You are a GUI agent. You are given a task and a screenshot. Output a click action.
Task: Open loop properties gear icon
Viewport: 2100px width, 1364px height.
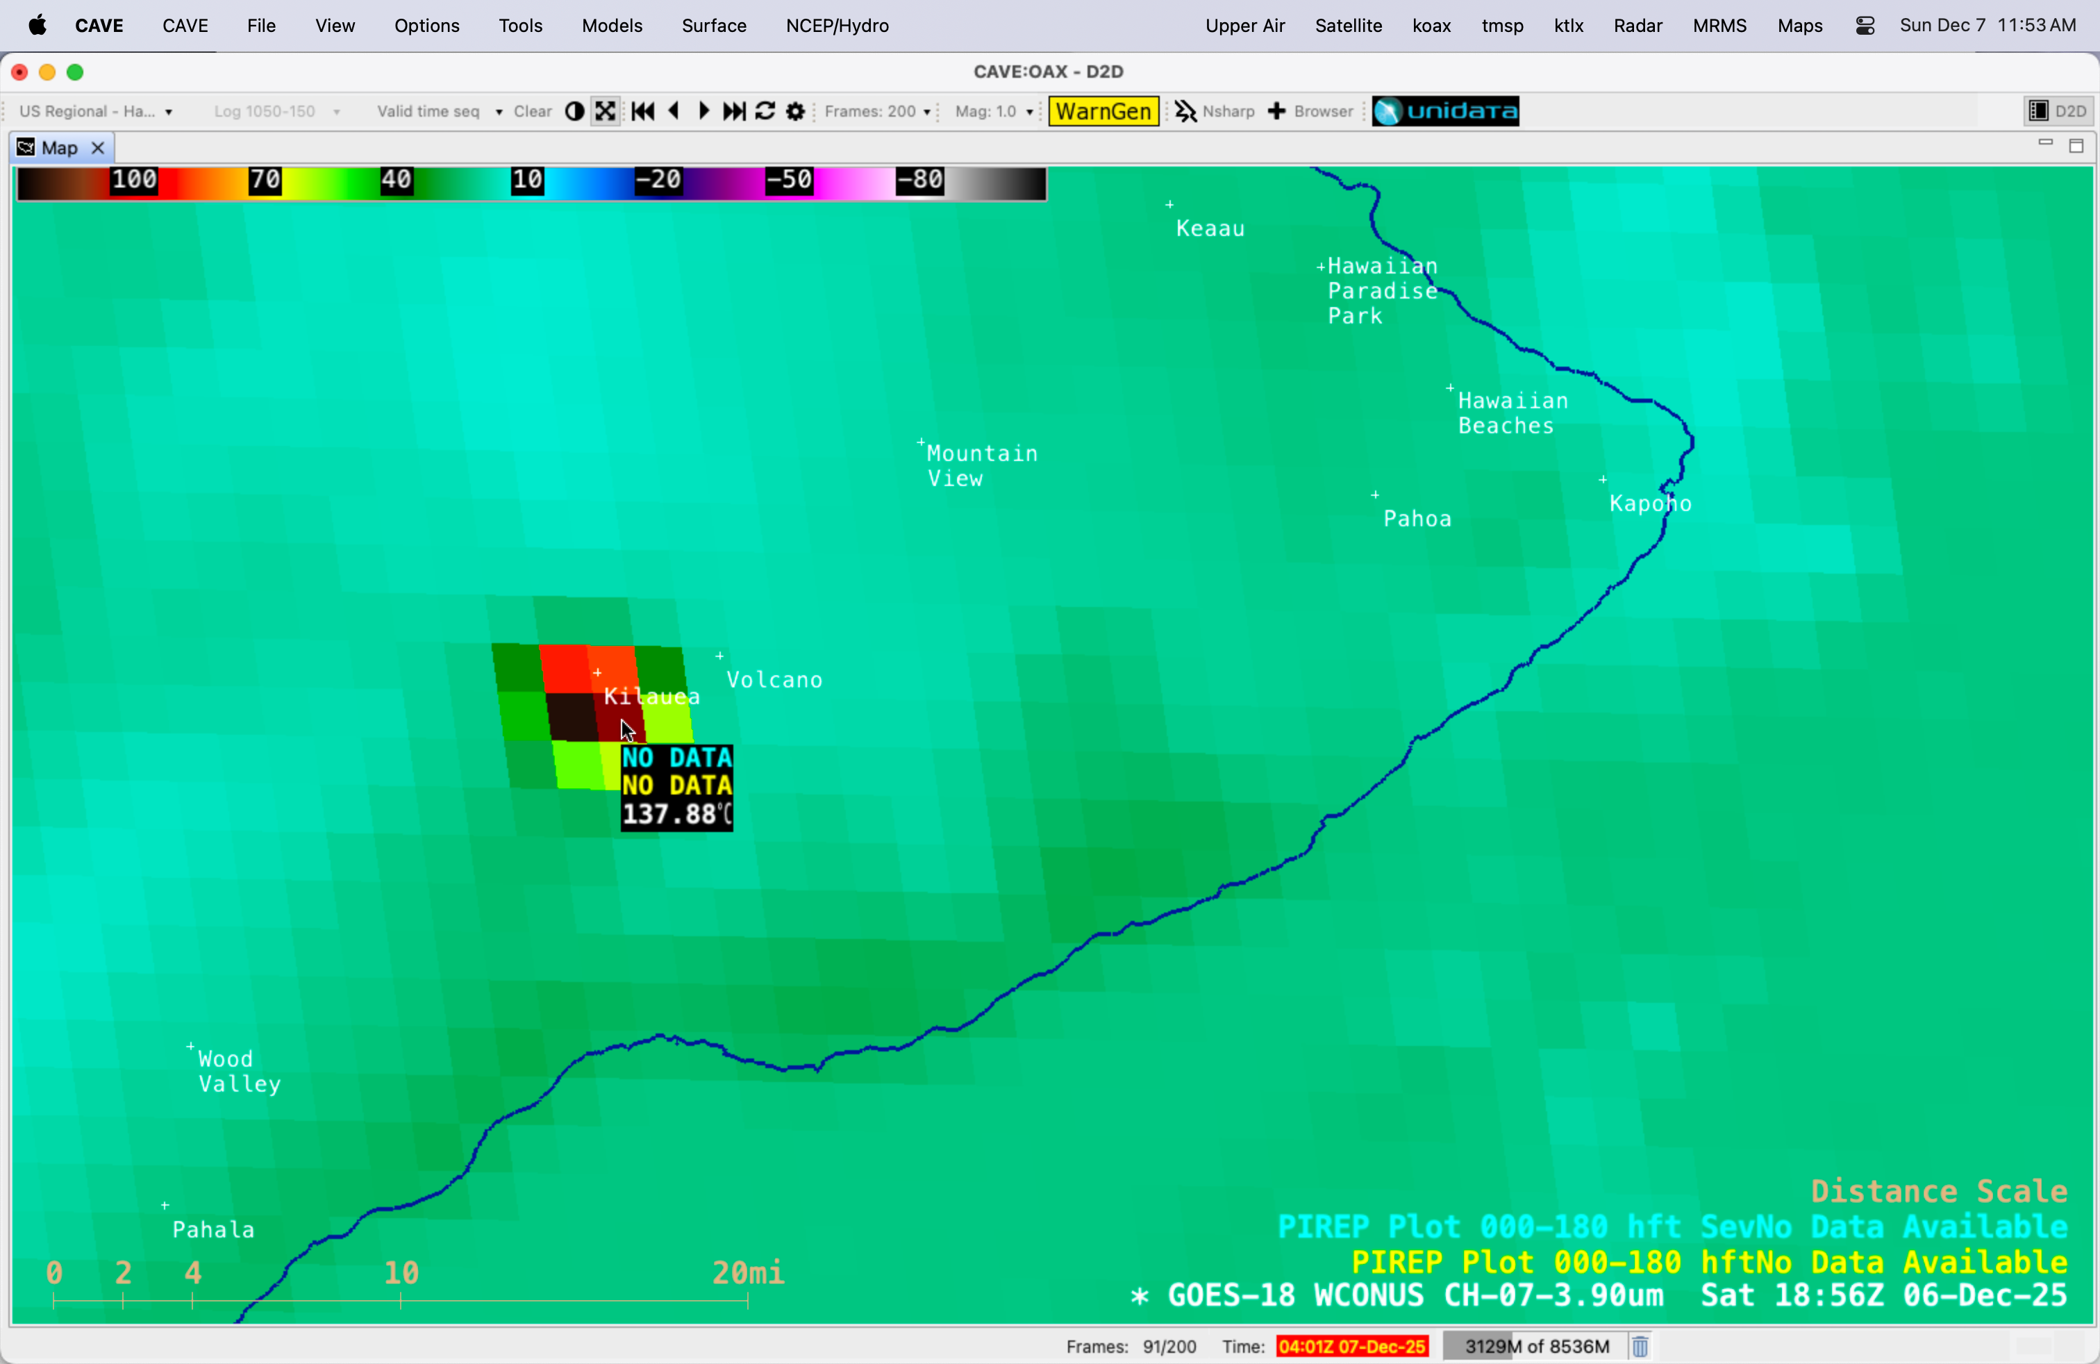click(795, 111)
